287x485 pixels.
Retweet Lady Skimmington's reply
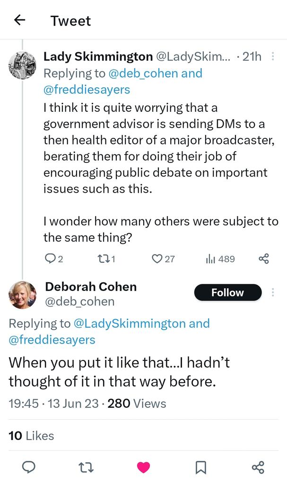(103, 259)
